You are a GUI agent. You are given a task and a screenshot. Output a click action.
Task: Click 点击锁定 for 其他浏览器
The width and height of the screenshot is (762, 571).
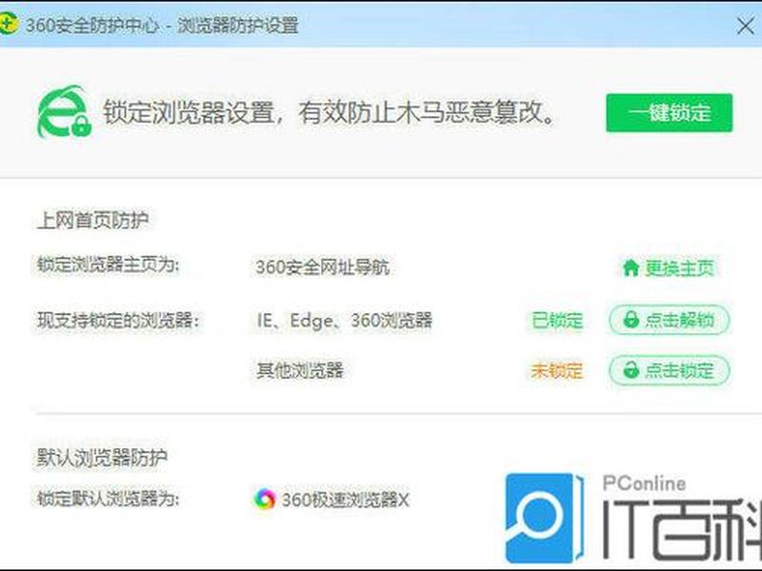click(670, 370)
